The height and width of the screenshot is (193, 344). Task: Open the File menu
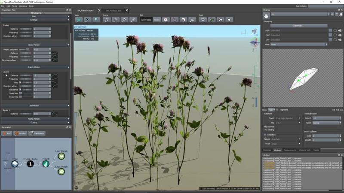tap(3, 6)
